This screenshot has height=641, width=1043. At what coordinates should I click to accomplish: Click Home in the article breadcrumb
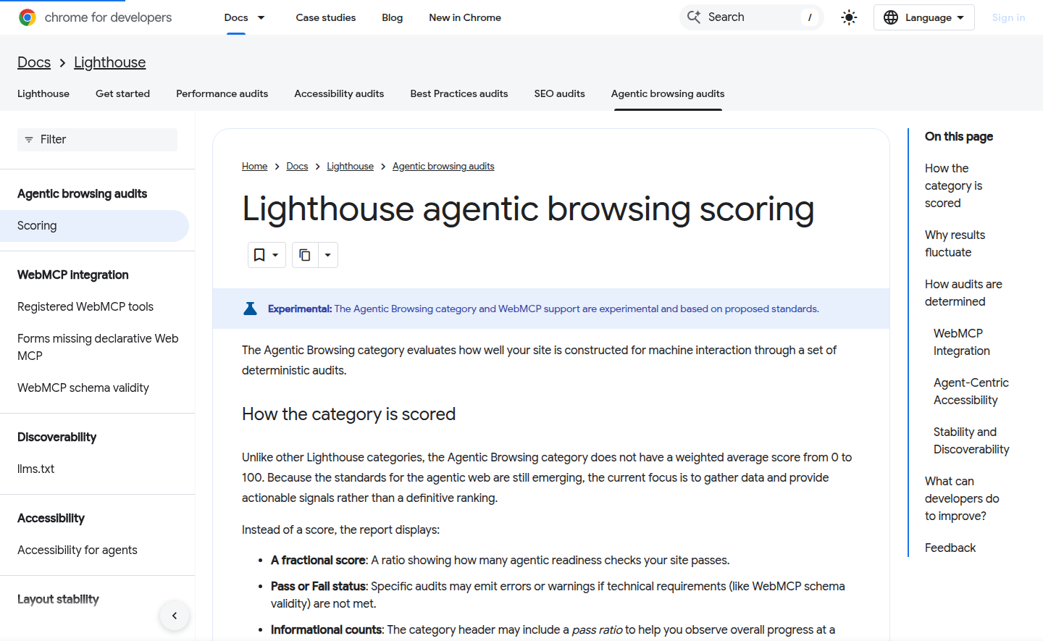254,166
